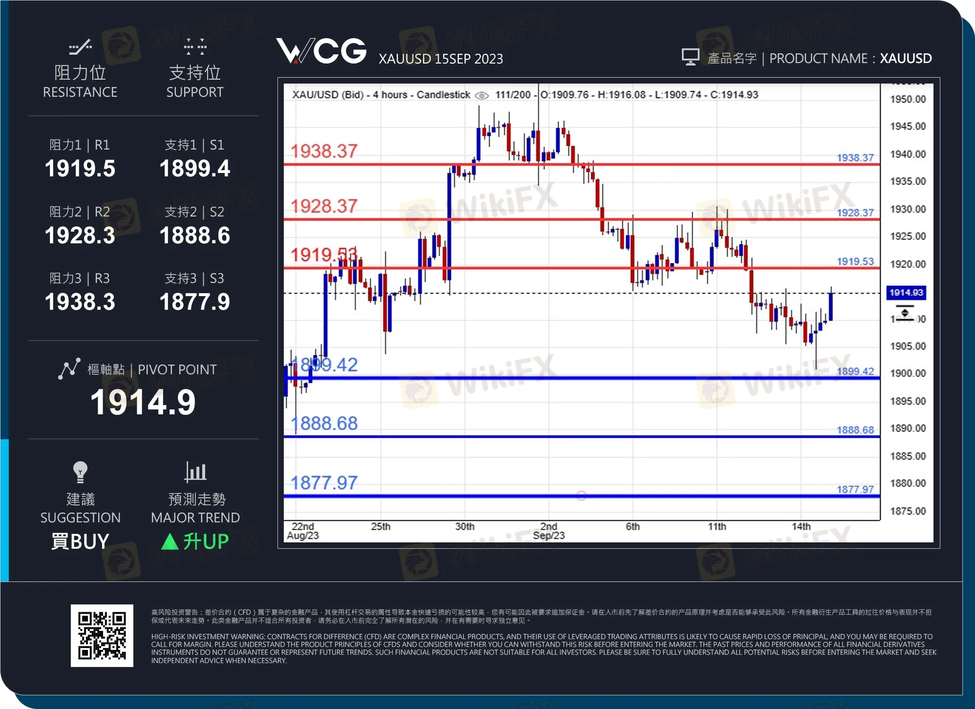
Task: Click the R2 value 1928.3
Action: coord(80,236)
